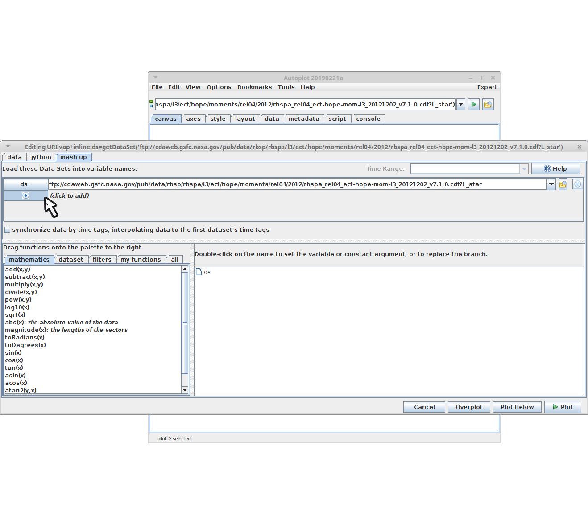Click the green data source status icon
Image resolution: width=588 pixels, height=515 pixels.
(151, 104)
